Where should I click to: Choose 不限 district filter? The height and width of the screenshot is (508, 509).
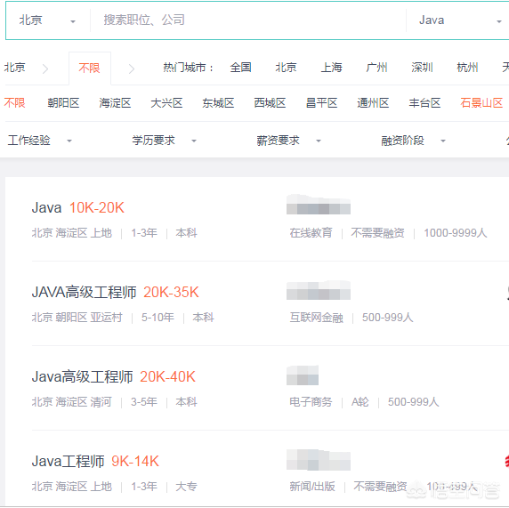14,103
